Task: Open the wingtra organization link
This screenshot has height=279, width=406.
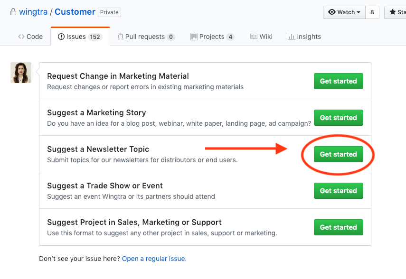Action: [33, 12]
